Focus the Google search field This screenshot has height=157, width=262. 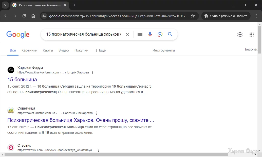84,34
